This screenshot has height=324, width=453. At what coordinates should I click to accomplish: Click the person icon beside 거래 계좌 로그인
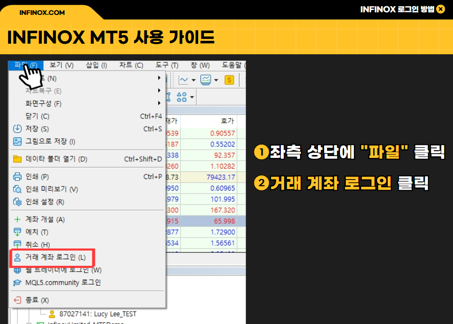coord(17,257)
